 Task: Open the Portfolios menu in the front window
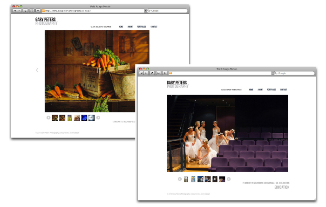pos(272,90)
